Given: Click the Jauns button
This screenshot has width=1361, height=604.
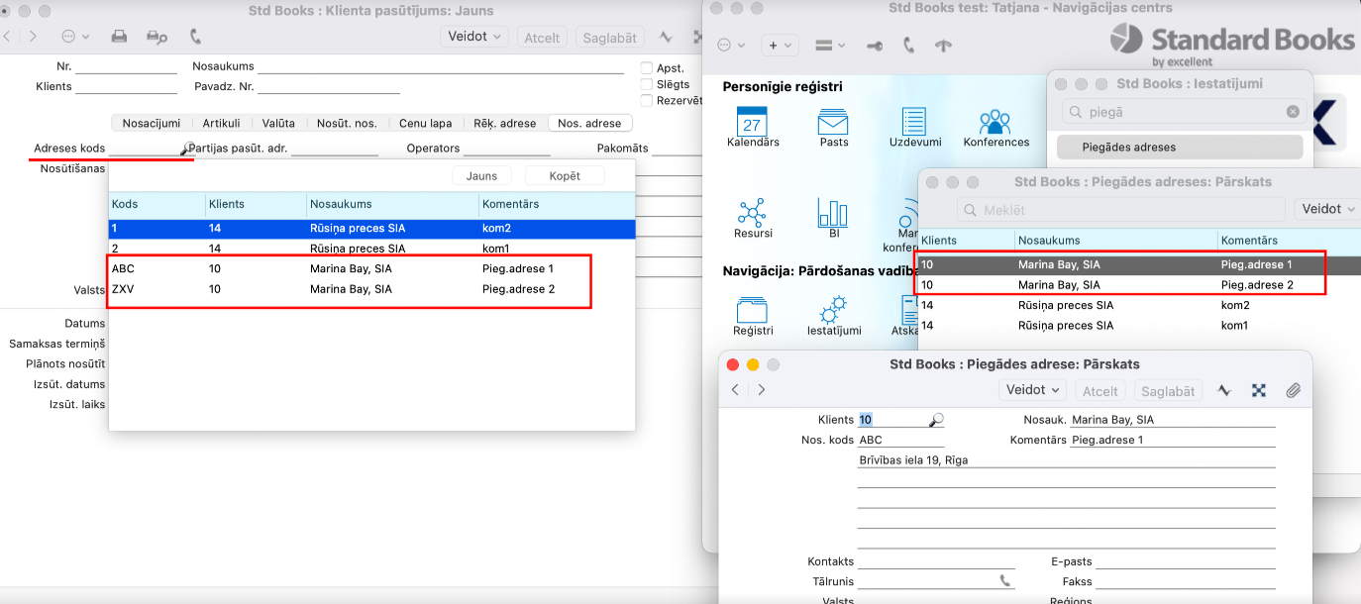Looking at the screenshot, I should [481, 175].
